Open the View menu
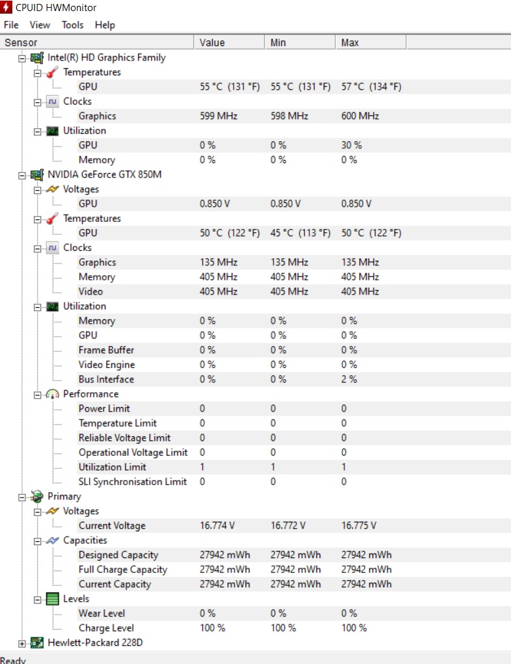The height and width of the screenshot is (664, 511). [x=40, y=25]
